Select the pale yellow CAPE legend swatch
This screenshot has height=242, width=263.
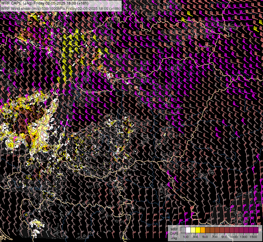pos(193,230)
